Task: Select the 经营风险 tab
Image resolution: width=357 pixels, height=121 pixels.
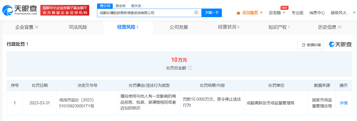Action: pos(128,27)
